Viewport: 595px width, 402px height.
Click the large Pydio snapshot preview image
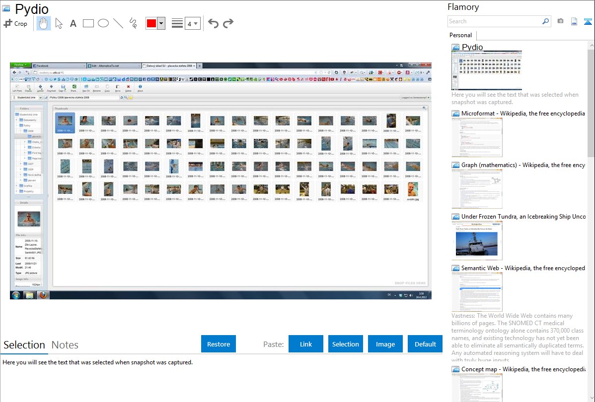pos(221,181)
